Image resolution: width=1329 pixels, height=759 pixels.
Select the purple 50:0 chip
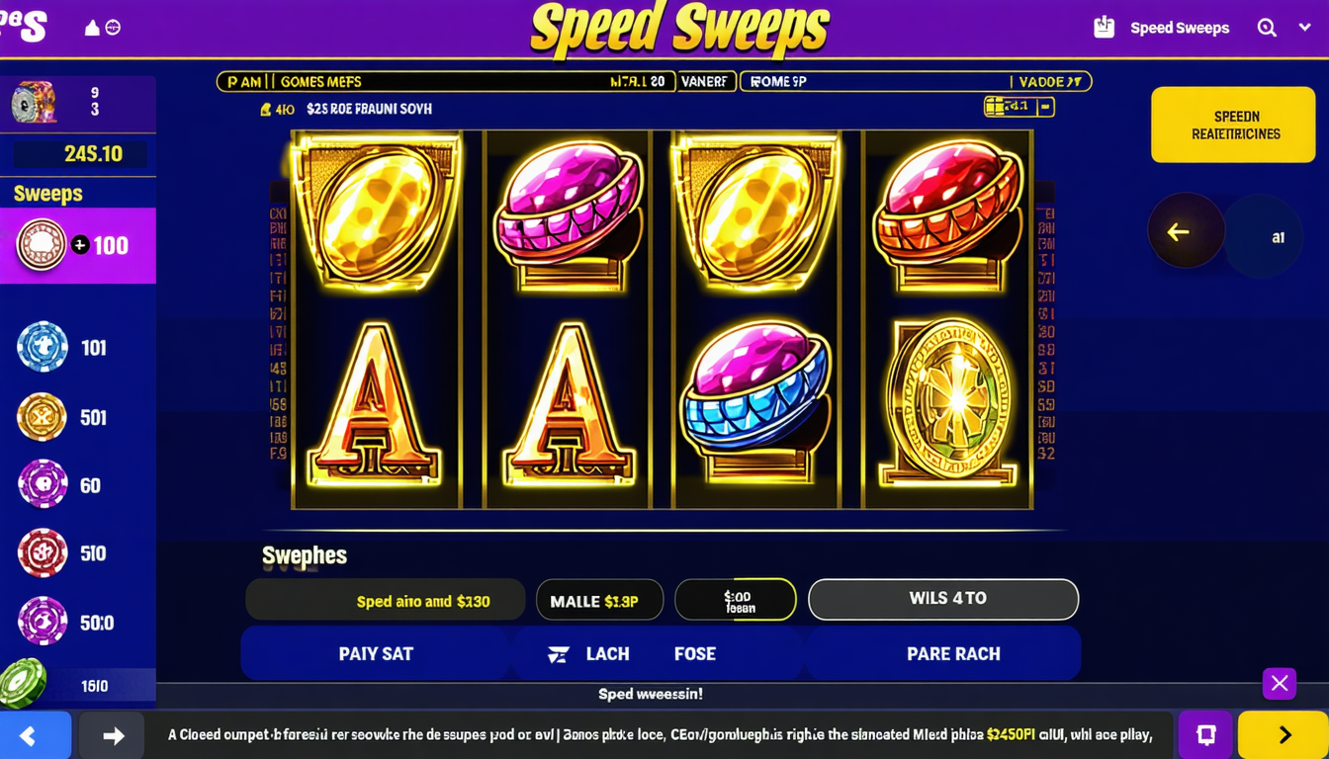pos(43,622)
